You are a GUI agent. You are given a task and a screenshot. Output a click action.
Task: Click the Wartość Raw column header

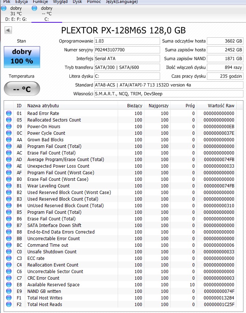pyautogui.click(x=217, y=105)
